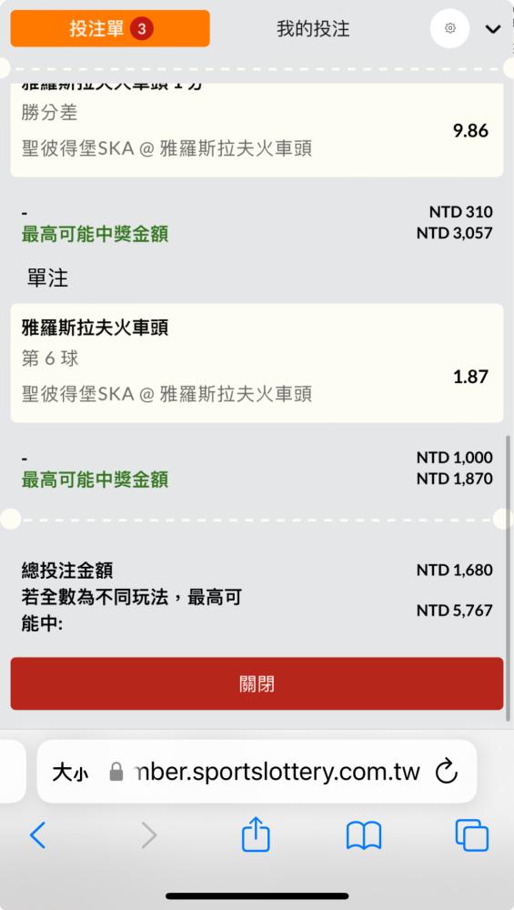Select the 勝分差 bet card at 9.86
This screenshot has height=910, width=514.
257,130
